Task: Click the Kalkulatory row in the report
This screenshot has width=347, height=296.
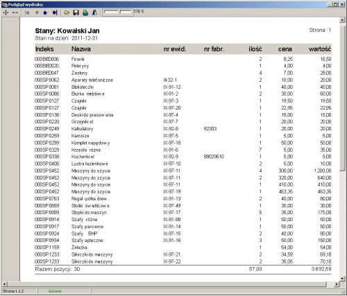Action: 183,129
